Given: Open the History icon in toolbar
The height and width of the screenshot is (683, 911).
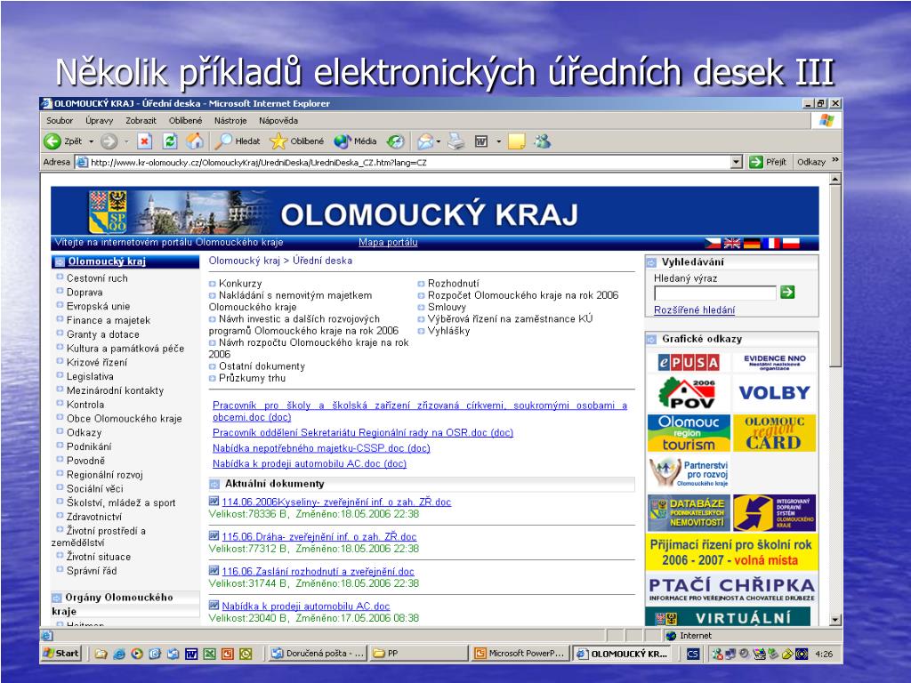Looking at the screenshot, I should [x=396, y=141].
